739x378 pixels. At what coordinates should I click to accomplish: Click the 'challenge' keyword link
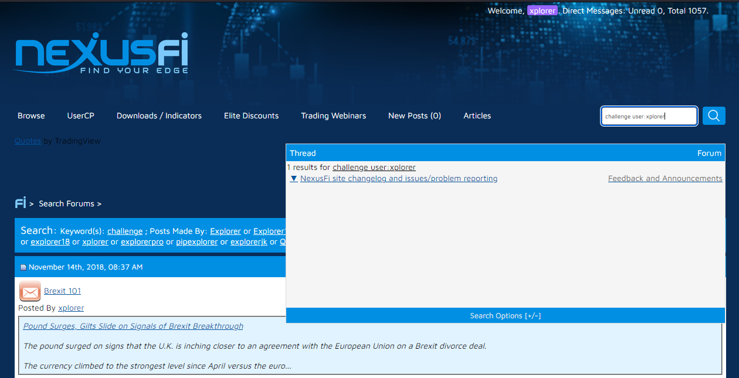(x=125, y=231)
